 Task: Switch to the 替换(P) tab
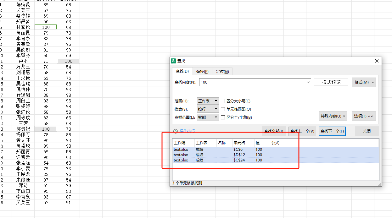tap(202, 72)
